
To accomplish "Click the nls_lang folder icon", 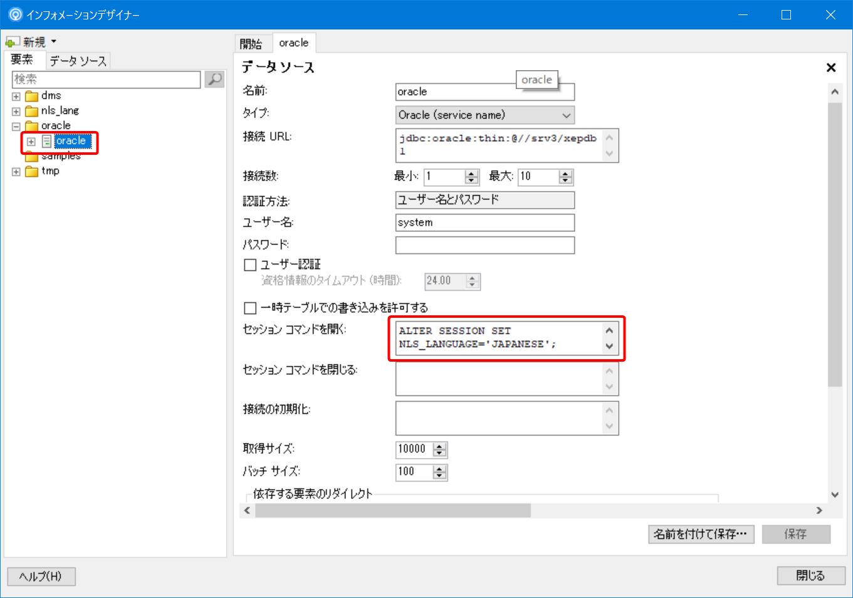I will [32, 111].
